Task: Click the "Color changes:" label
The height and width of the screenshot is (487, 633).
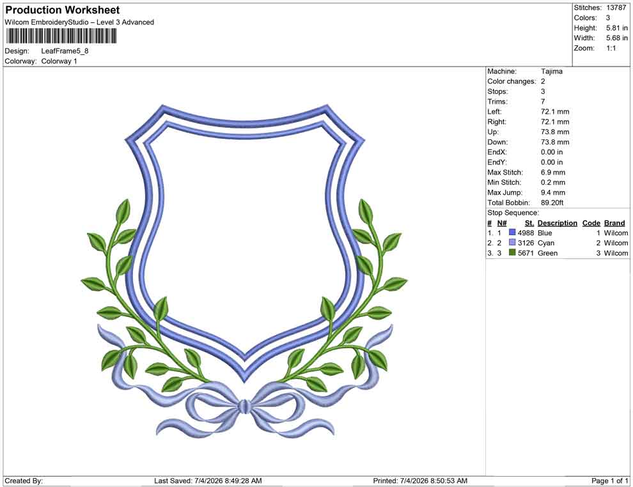Action: click(x=512, y=82)
